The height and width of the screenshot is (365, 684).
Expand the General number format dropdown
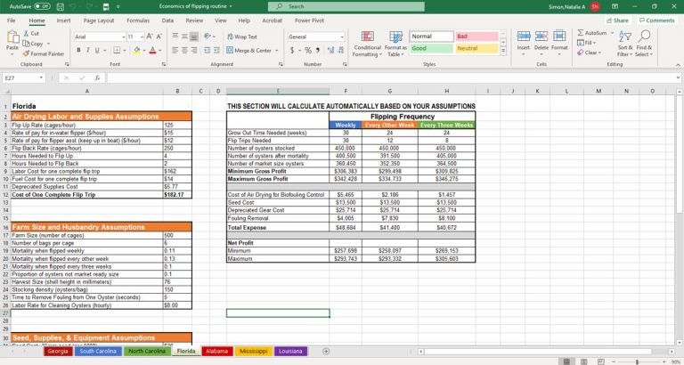pyautogui.click(x=343, y=36)
